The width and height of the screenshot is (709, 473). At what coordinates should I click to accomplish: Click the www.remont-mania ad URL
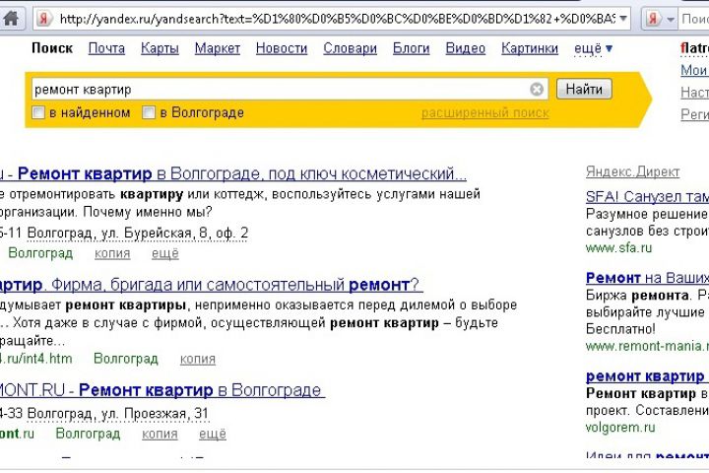click(647, 346)
